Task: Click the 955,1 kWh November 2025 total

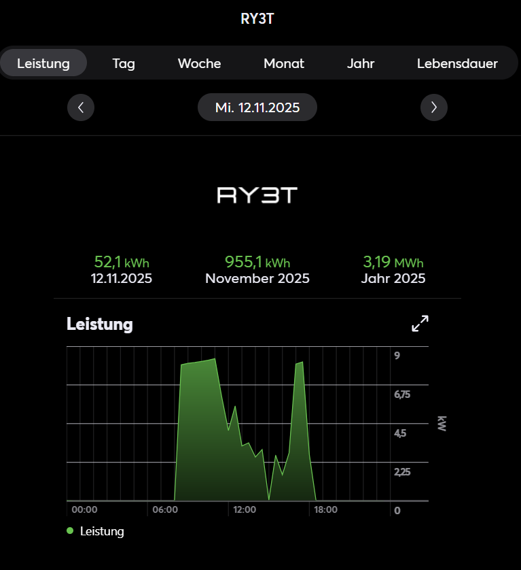Action: tap(257, 263)
